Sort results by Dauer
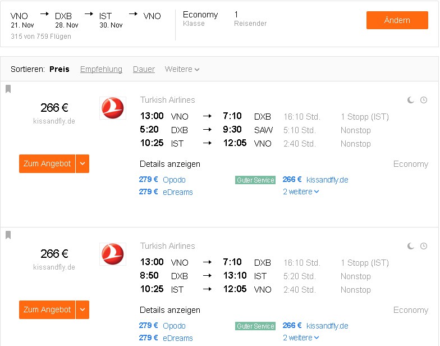 pyautogui.click(x=144, y=69)
